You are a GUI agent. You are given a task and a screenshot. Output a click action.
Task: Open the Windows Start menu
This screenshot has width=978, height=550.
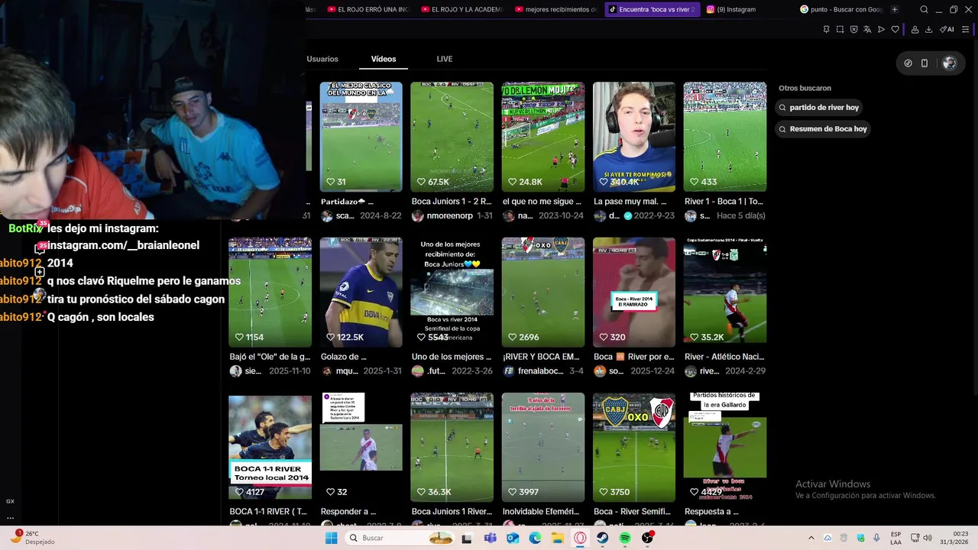331,538
